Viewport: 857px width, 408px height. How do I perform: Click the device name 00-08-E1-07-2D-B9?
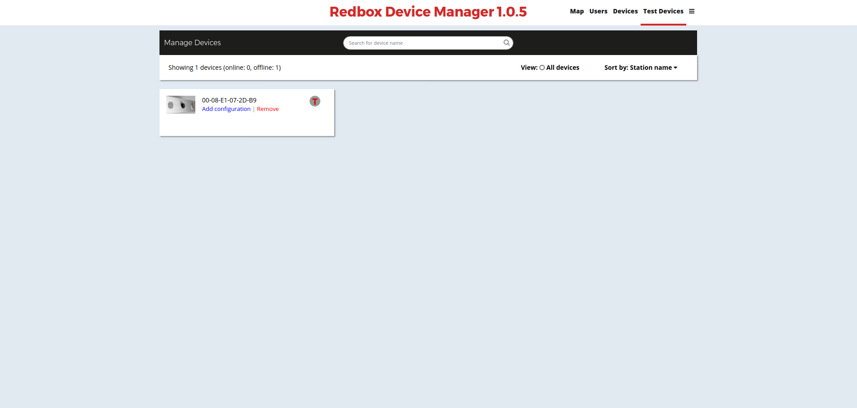229,100
